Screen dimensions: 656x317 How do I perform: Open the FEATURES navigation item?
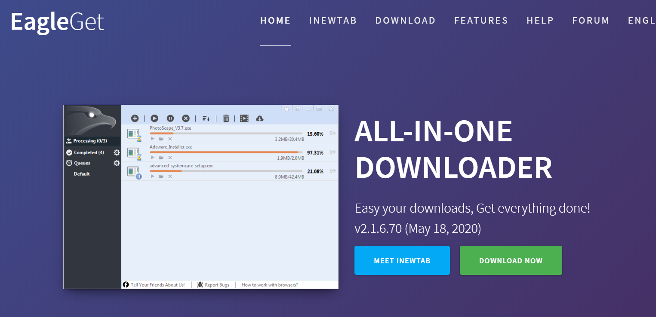pyautogui.click(x=481, y=21)
